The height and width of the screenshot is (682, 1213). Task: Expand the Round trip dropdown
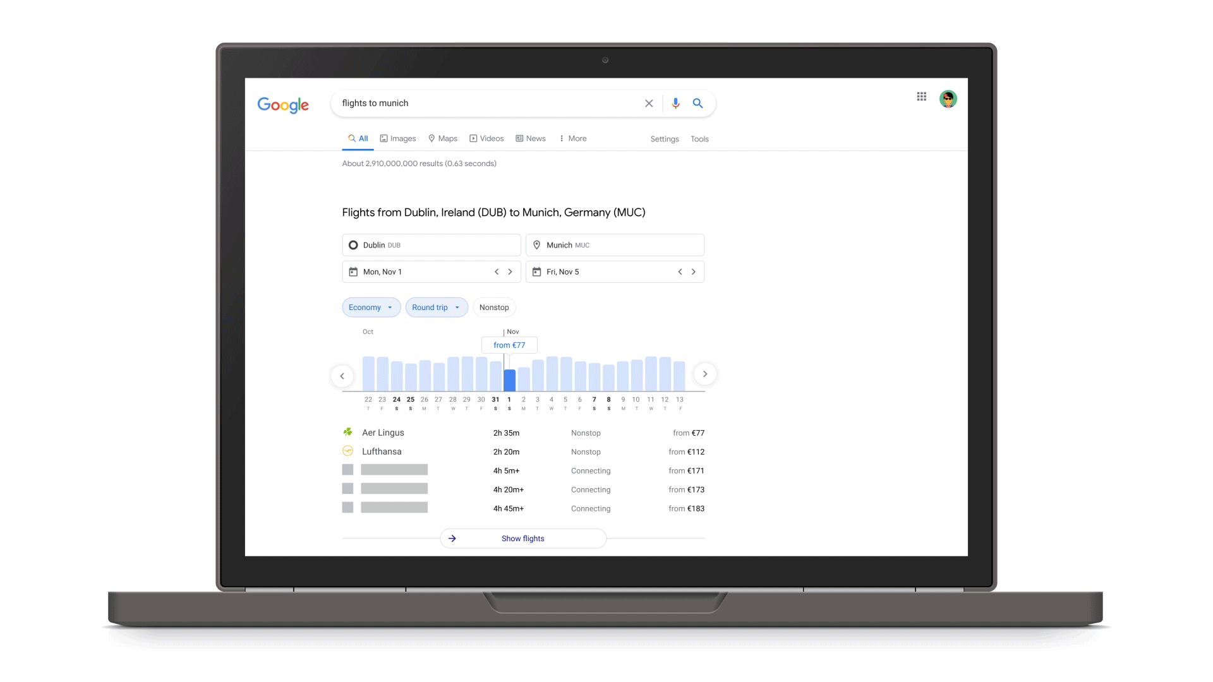(x=435, y=308)
